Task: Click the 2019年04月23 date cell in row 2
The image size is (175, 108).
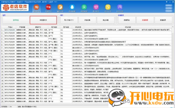Action: click(78, 33)
